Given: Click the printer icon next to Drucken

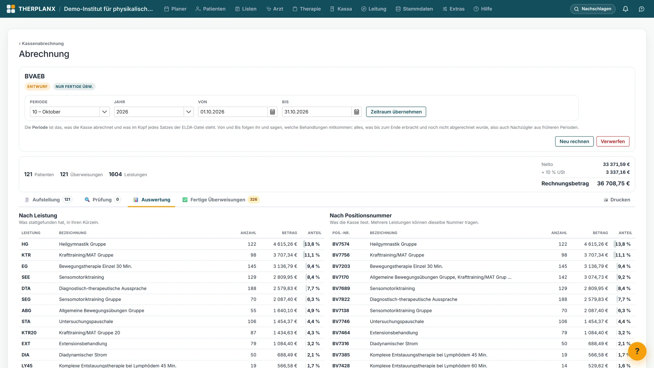Looking at the screenshot, I should (606, 200).
